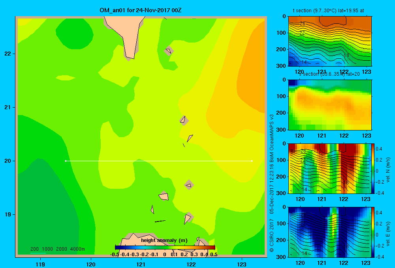Click the '200 1000 2000 4000m' depth legend

(x=57, y=249)
